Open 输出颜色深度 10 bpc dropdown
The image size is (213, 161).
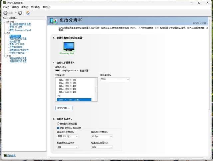(102, 136)
